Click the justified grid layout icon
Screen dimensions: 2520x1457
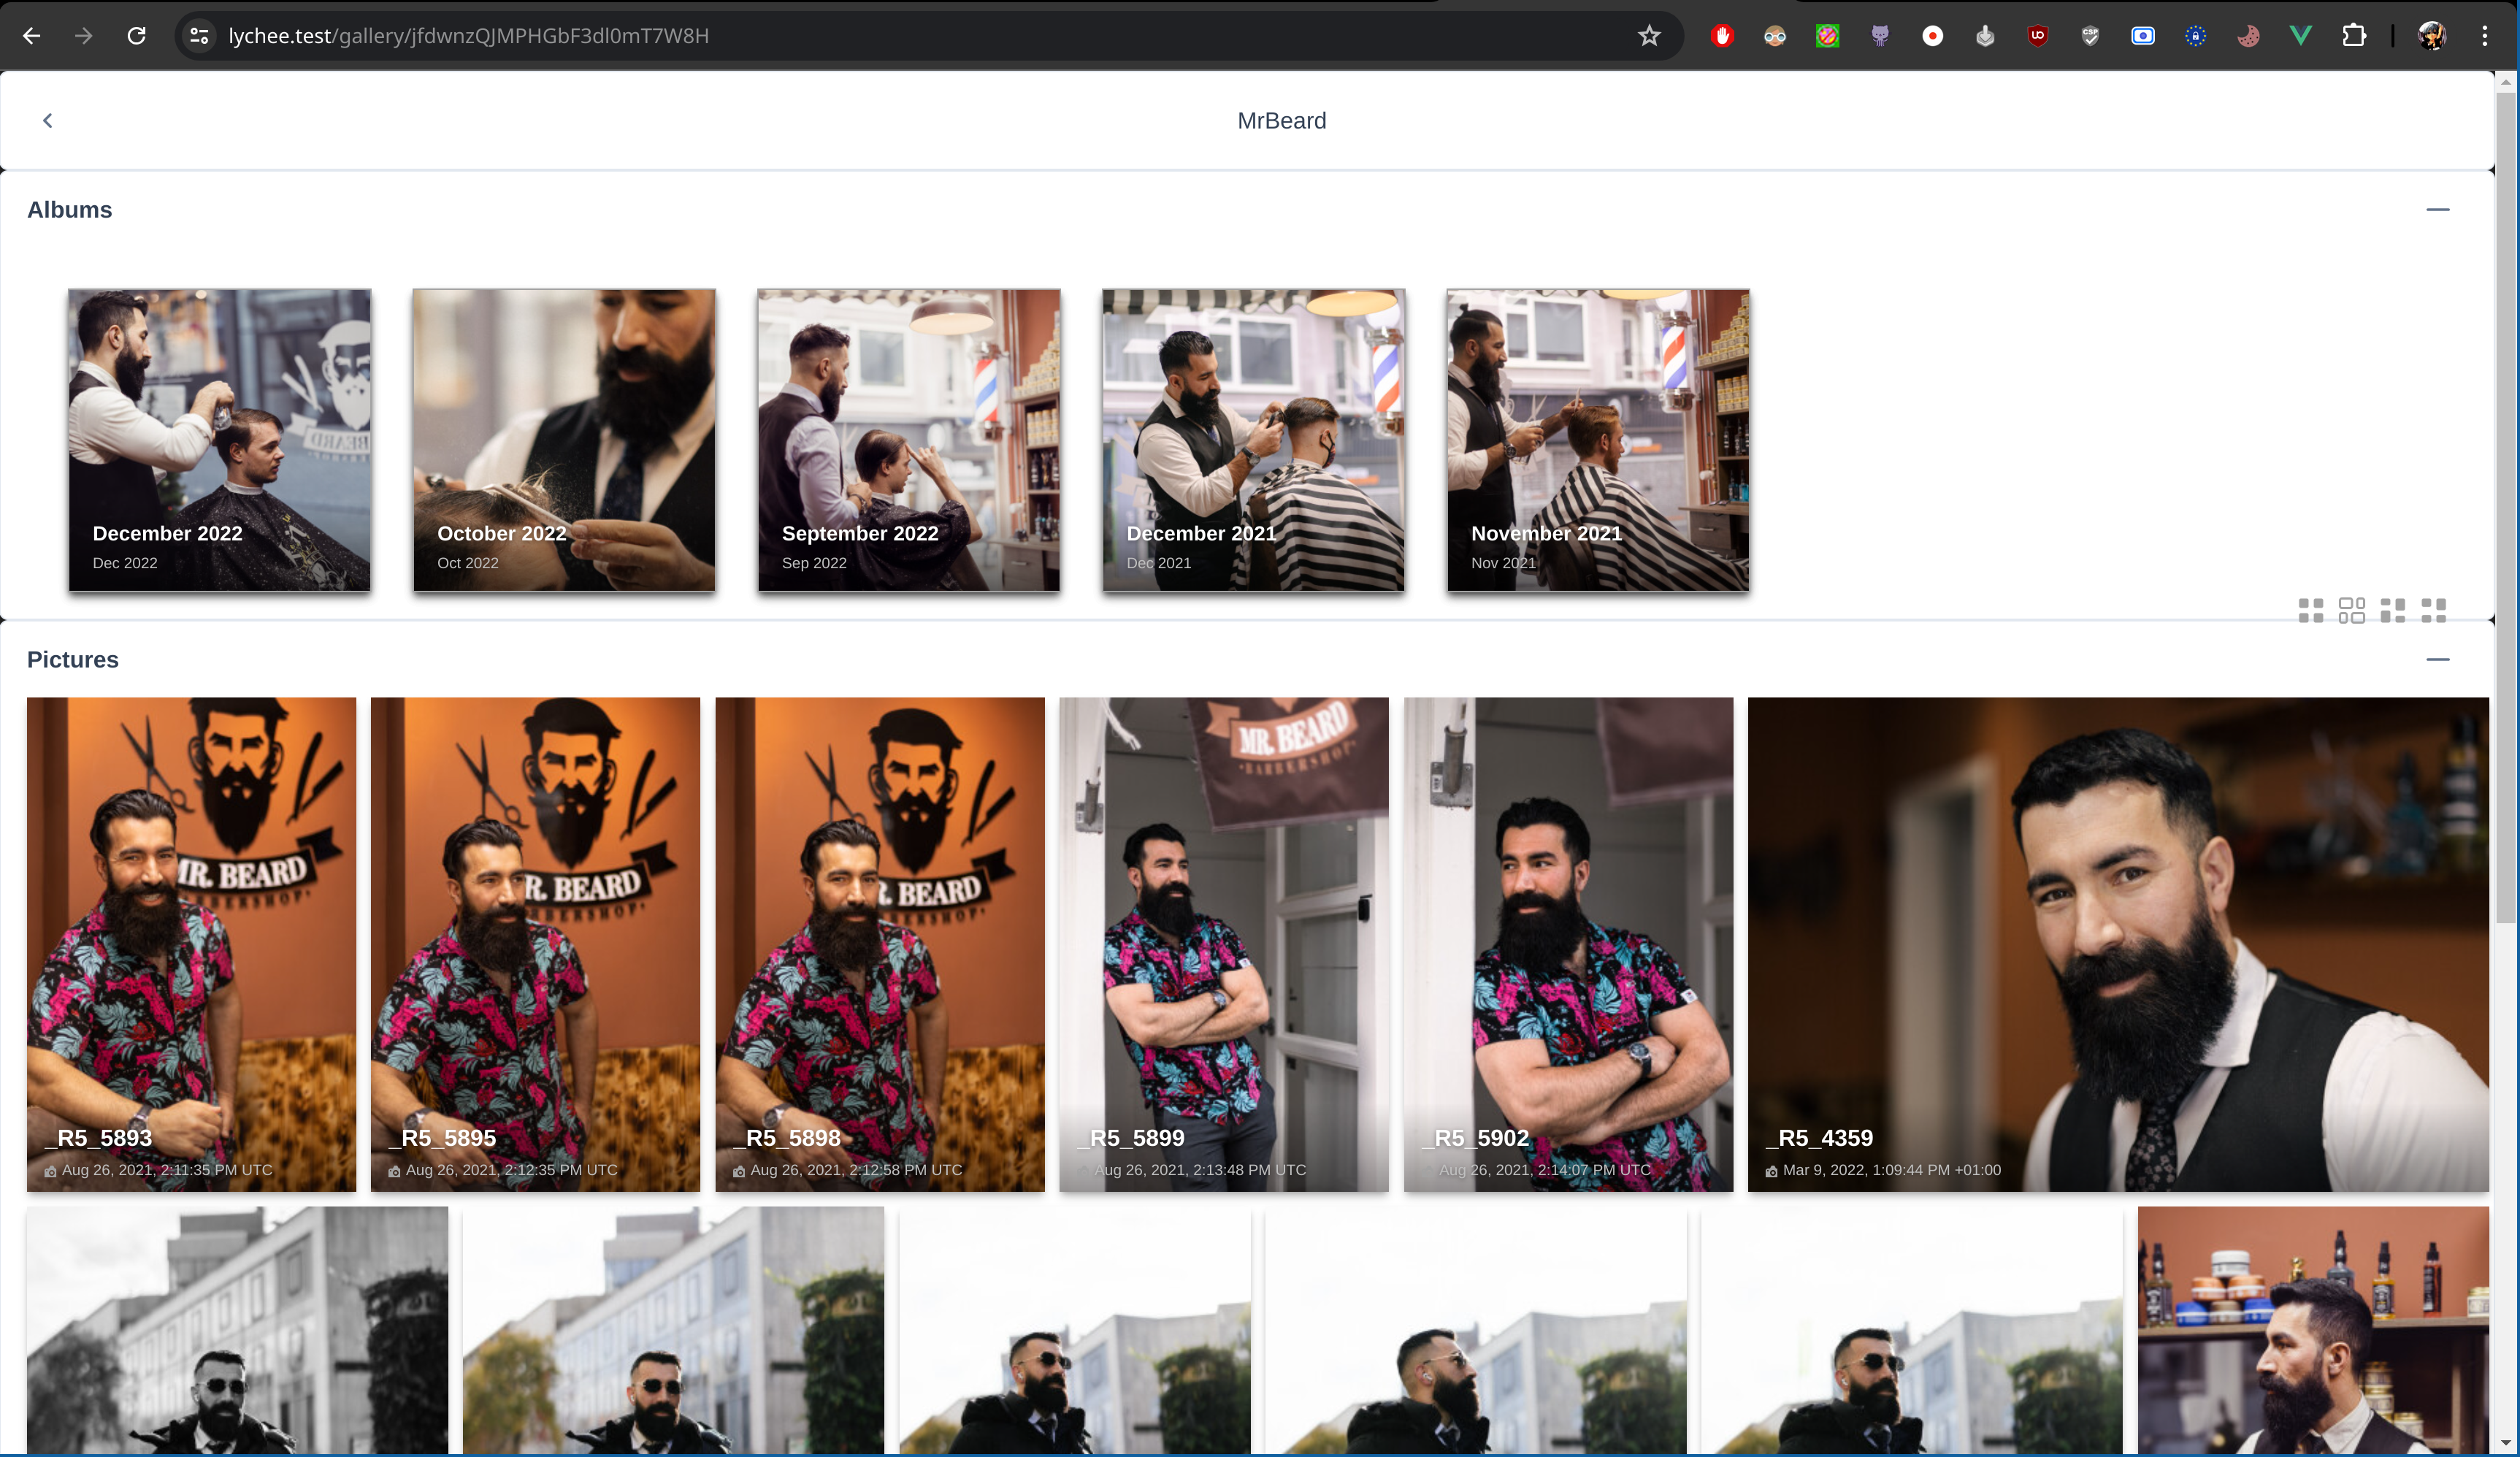(2352, 609)
